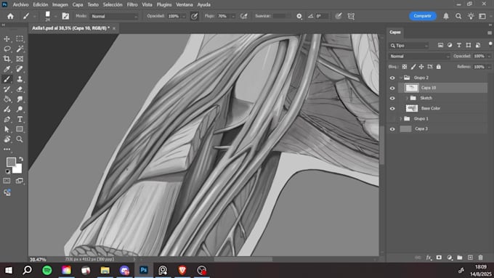This screenshot has width=494, height=278.
Task: Open layer blend mode Normal dropdown
Action: [419, 57]
